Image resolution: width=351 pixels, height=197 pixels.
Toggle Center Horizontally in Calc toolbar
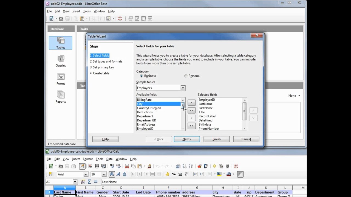pos(140,174)
